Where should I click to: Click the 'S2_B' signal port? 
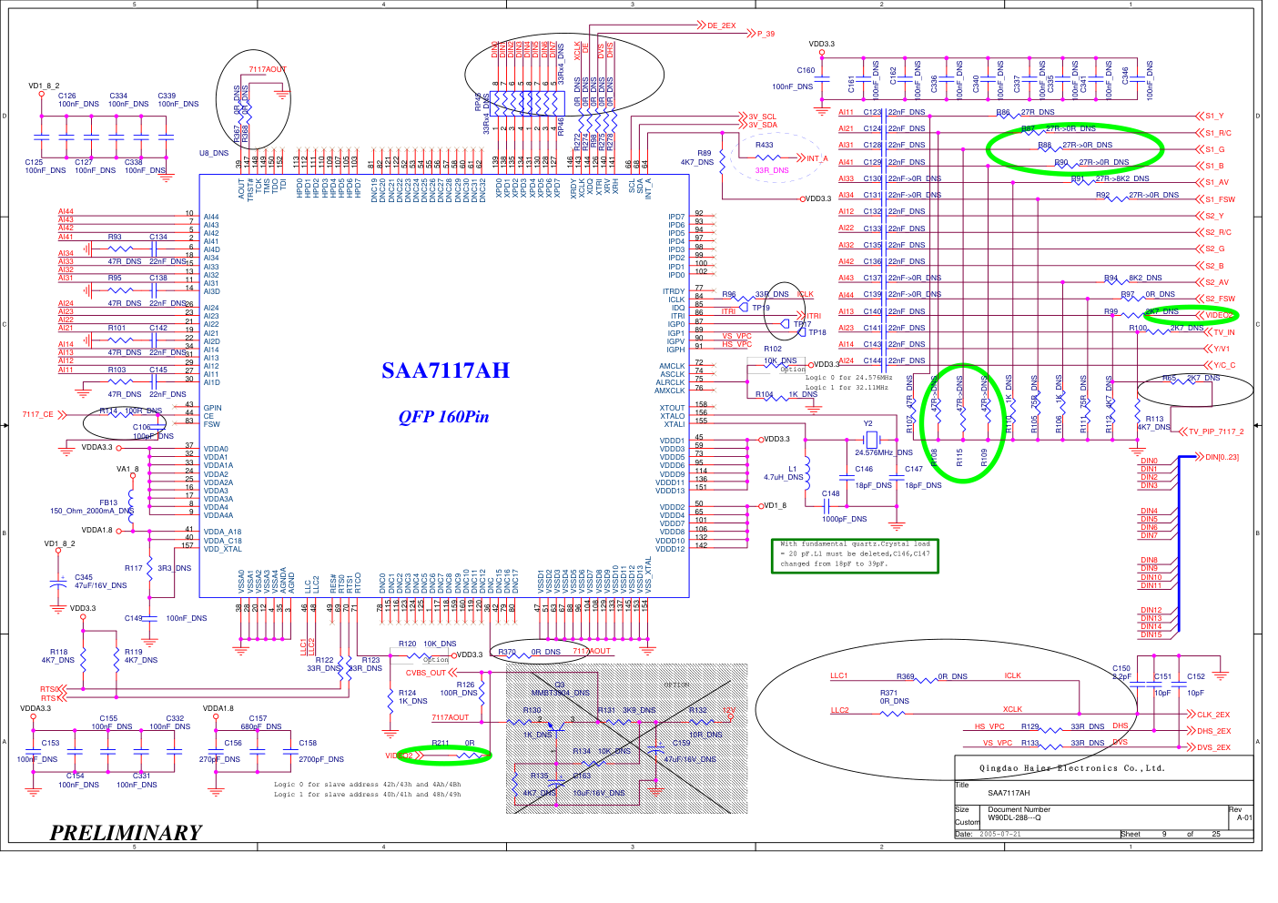[x=1214, y=266]
